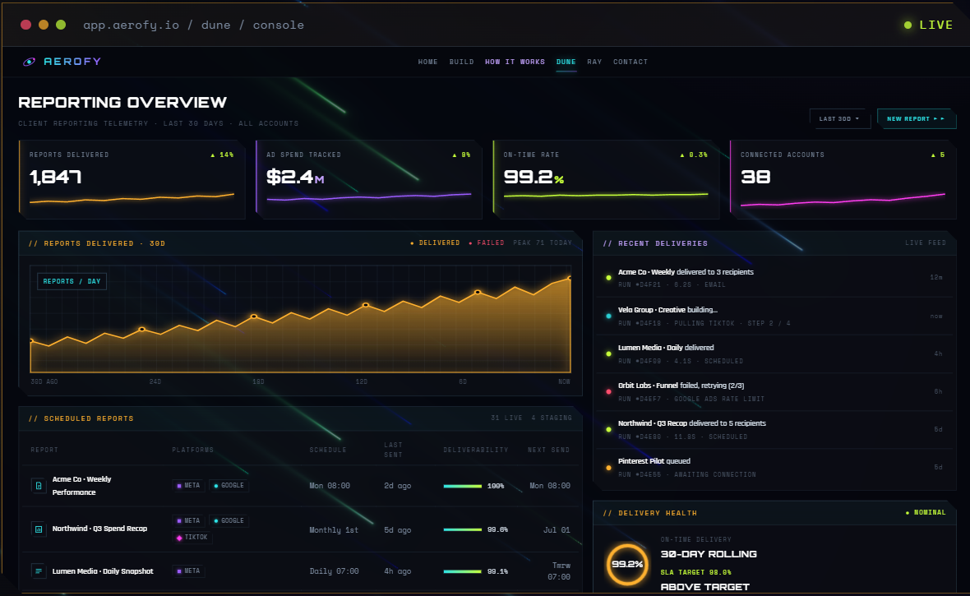Open the Lumen Media Daily Snapshot report icon
The width and height of the screenshot is (970, 596).
tap(39, 571)
